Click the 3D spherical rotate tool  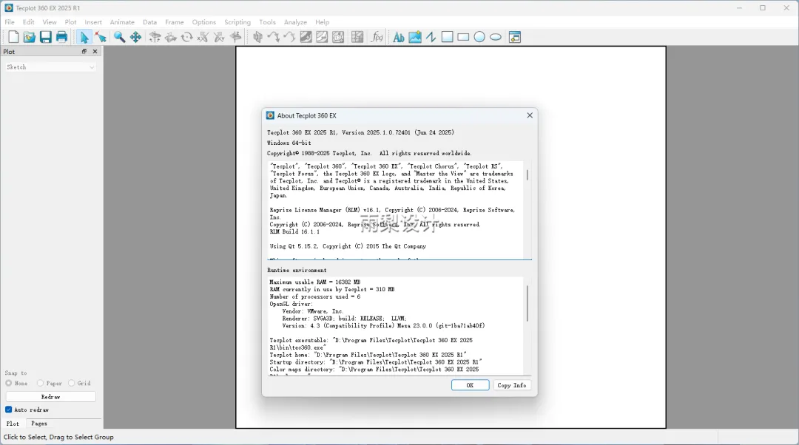click(x=155, y=37)
